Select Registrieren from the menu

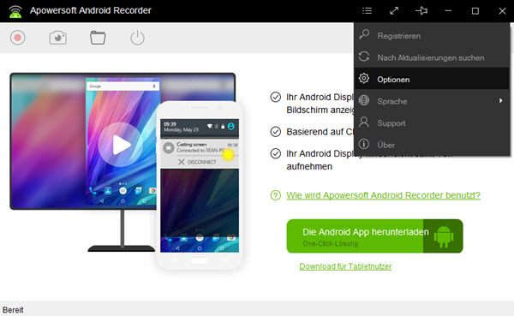click(x=432, y=36)
